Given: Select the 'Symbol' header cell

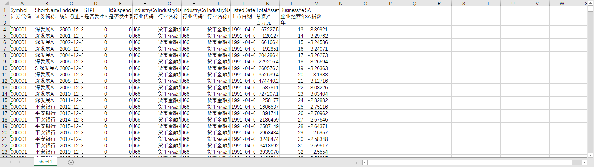Looking at the screenshot, I should 22,10.
